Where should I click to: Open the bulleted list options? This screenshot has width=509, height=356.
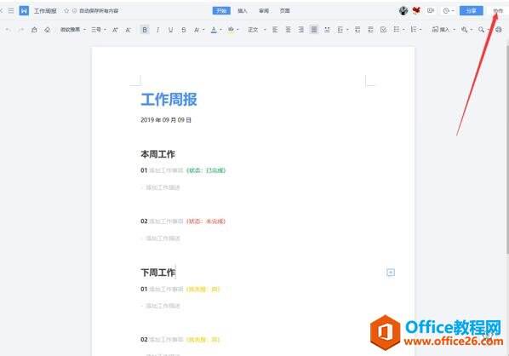point(398,30)
